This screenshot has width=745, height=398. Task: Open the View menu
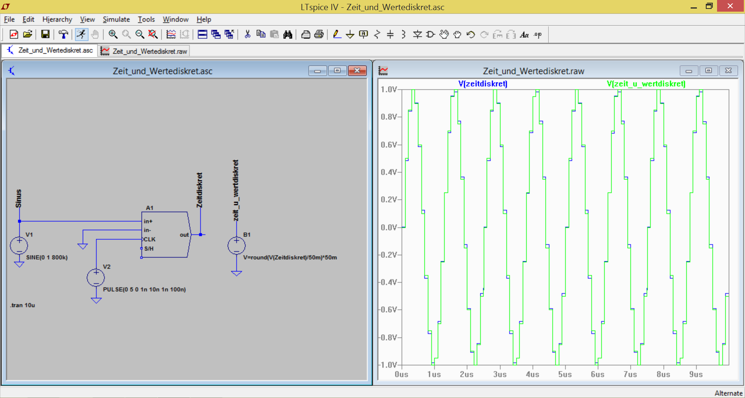pos(87,19)
